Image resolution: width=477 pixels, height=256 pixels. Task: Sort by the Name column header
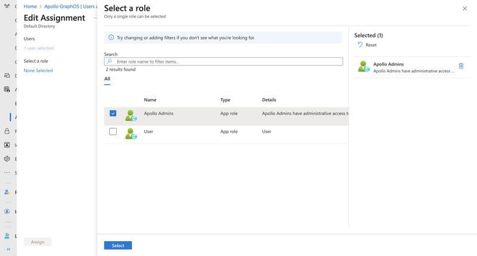(150, 100)
